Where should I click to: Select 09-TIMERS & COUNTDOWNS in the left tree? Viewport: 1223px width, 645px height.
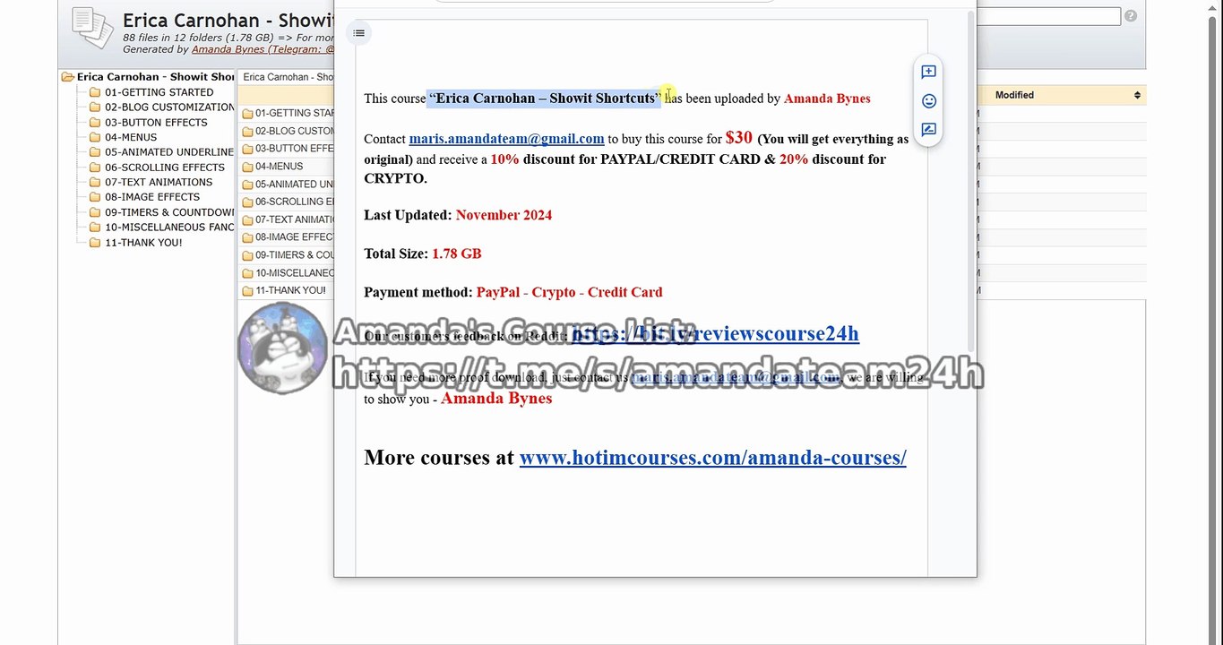(x=169, y=212)
